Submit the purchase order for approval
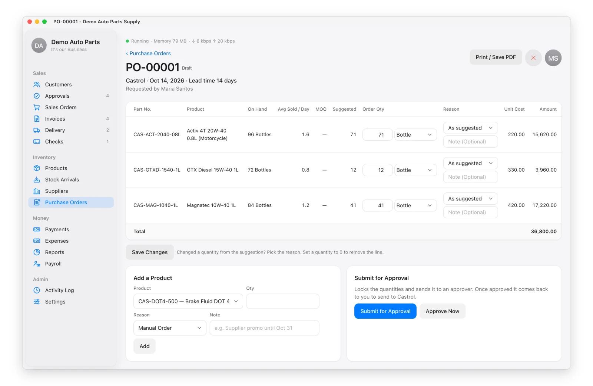 coord(385,311)
